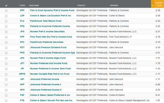Tick the checkbox for DFP row

[x=6, y=11]
